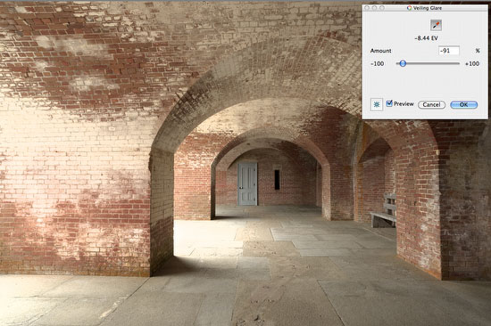Click the zoom button of Veiling Glare window
The height and width of the screenshot is (326, 491).
[382, 8]
